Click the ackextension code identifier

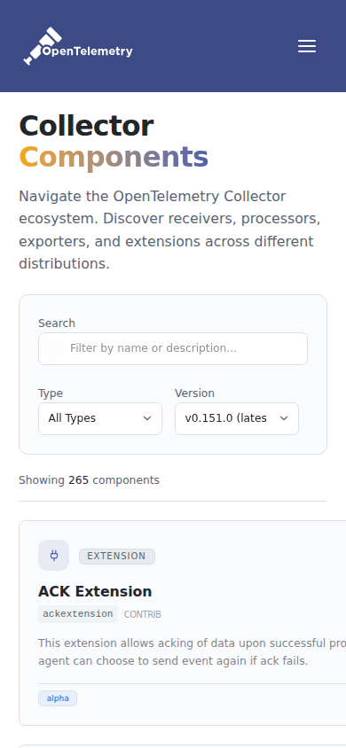78,614
